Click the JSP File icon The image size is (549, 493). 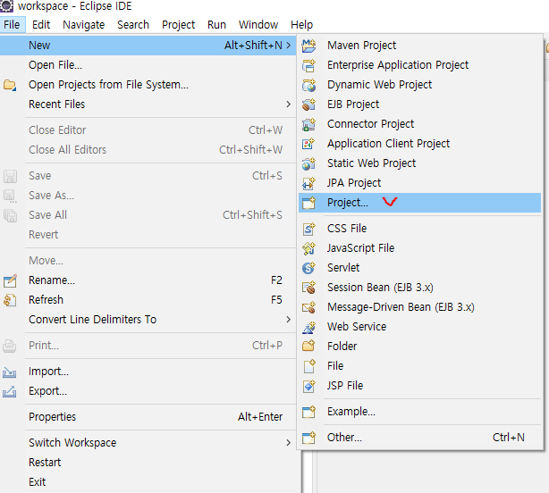pos(308,386)
